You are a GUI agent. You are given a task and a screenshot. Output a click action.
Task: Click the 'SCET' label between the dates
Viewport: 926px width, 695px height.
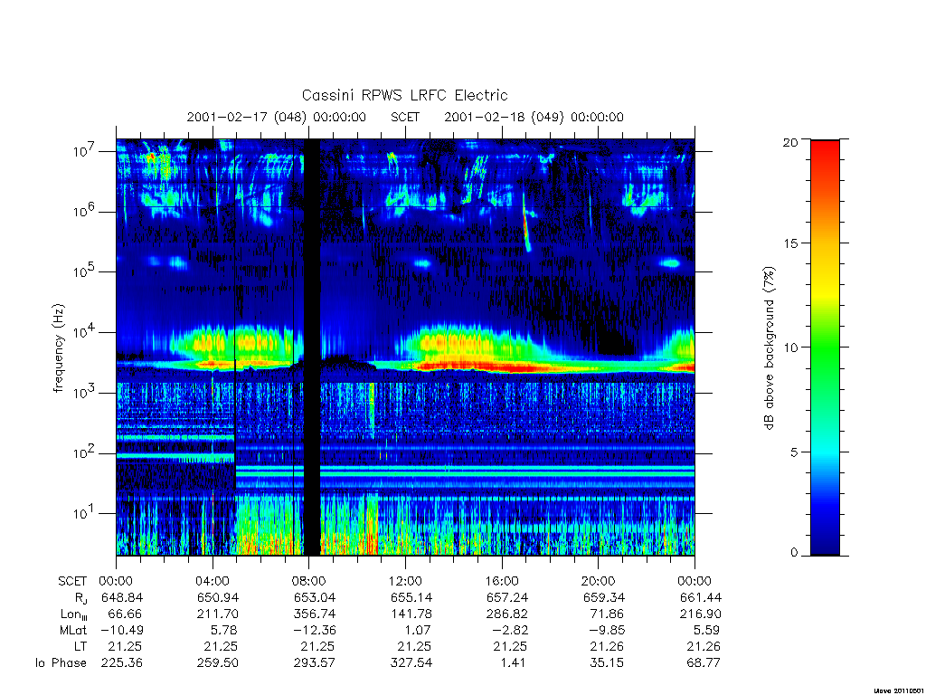405,117
